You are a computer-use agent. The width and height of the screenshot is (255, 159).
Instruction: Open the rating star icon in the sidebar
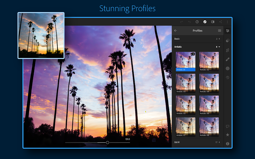coord(227,135)
